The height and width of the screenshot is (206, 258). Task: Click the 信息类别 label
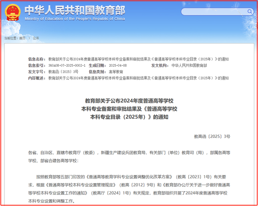[x=97, y=72]
